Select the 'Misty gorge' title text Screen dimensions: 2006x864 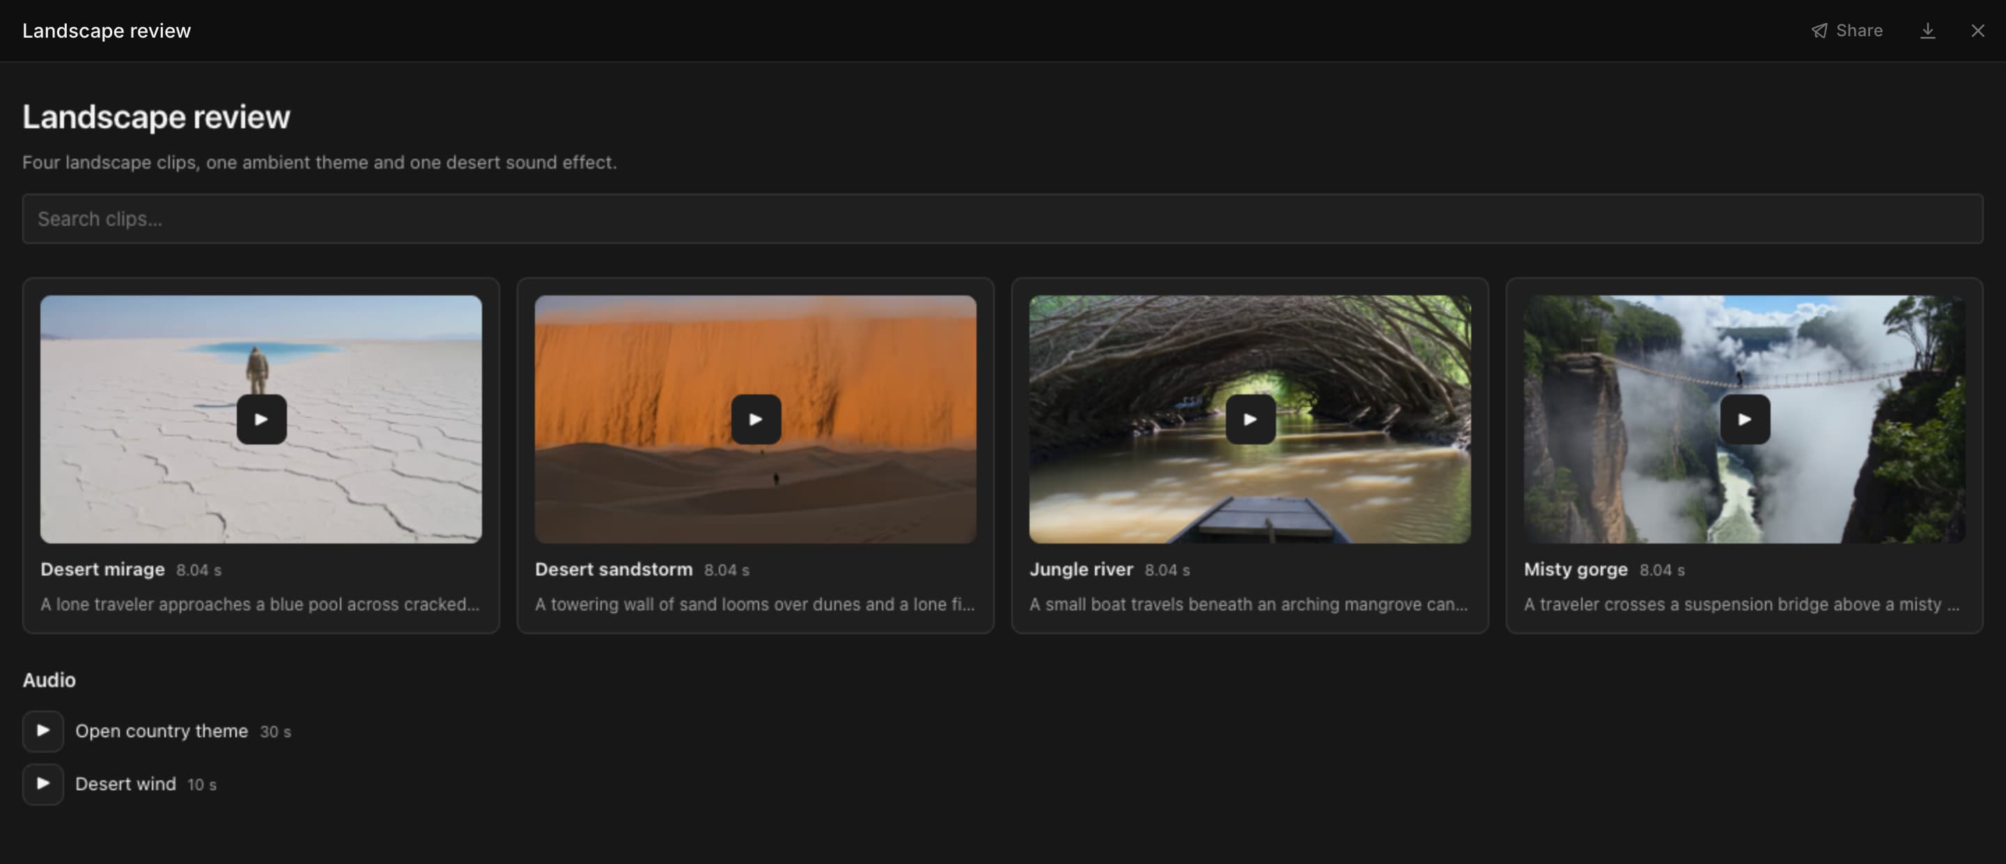click(x=1576, y=569)
